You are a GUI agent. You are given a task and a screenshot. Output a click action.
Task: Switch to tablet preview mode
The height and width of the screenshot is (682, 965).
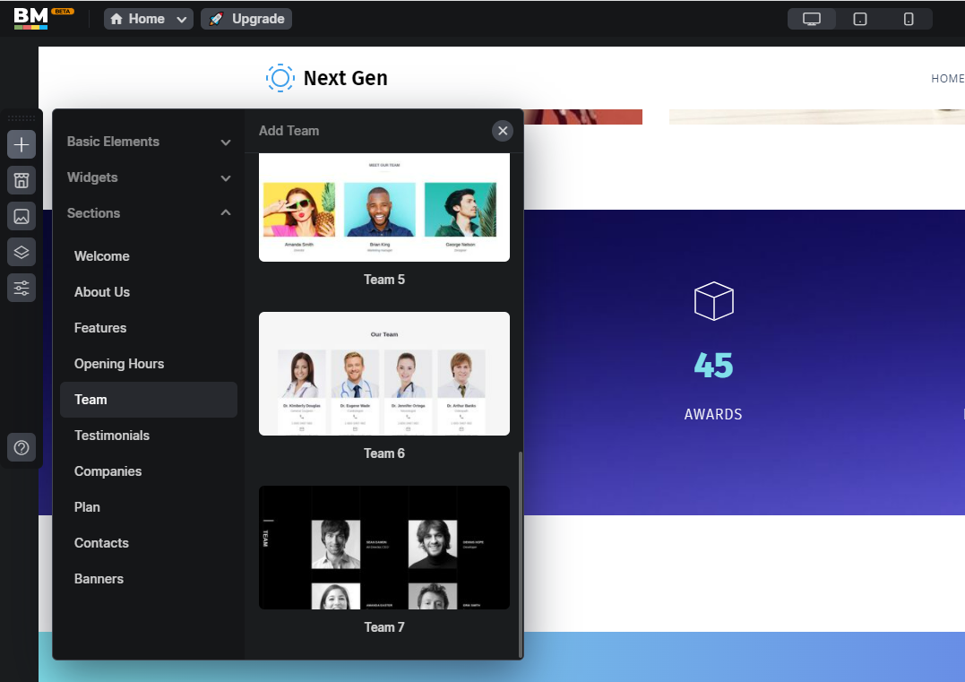(860, 19)
